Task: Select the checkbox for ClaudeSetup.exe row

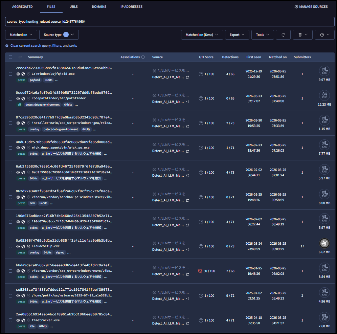Action: click(x=10, y=246)
